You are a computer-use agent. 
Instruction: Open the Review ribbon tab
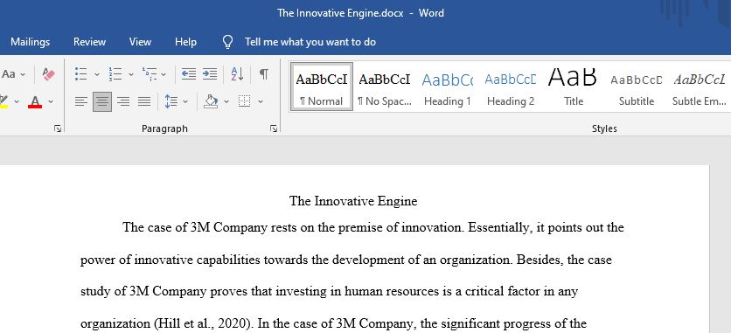point(89,42)
